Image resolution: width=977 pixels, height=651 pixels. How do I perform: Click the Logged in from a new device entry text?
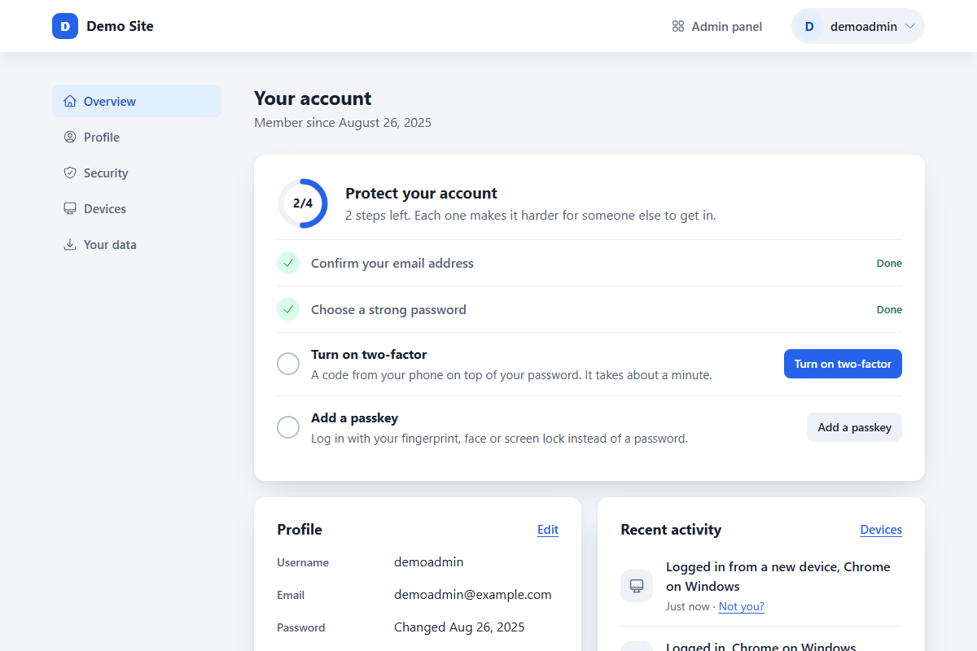(778, 576)
